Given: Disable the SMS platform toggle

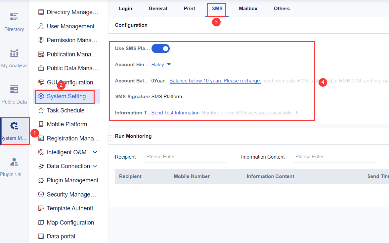Looking at the screenshot, I should pos(160,48).
